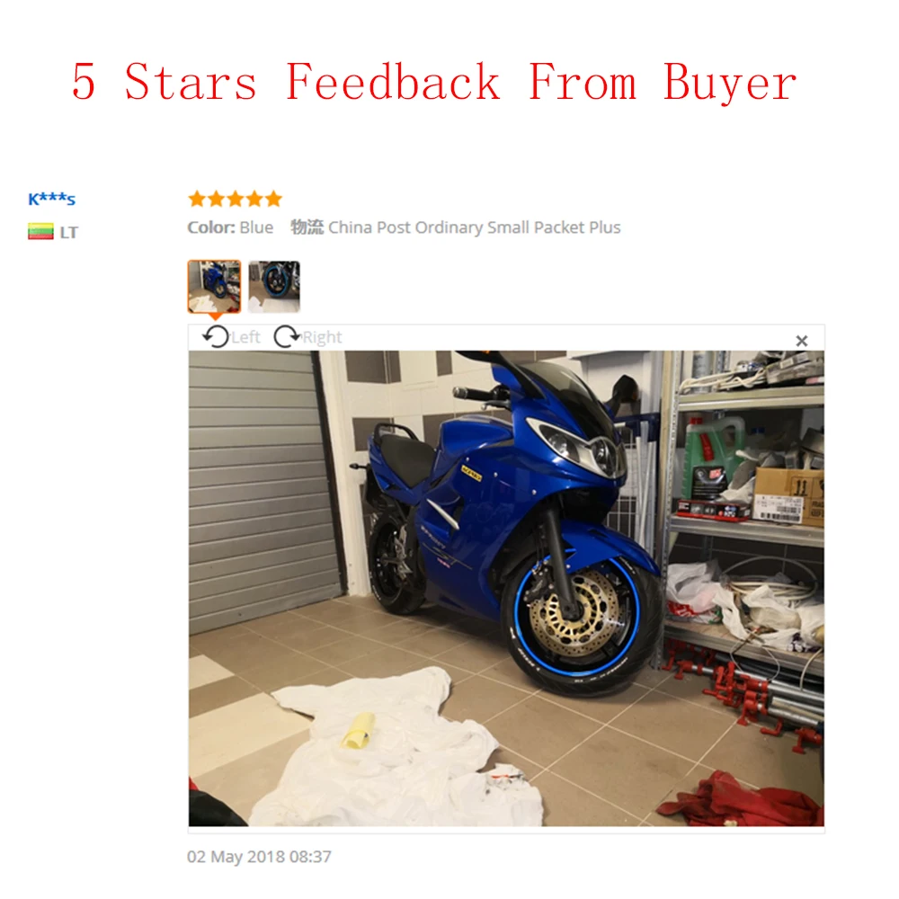This screenshot has width=899, height=899.
Task: Open the second wheel close-up thumbnail
Action: click(274, 286)
